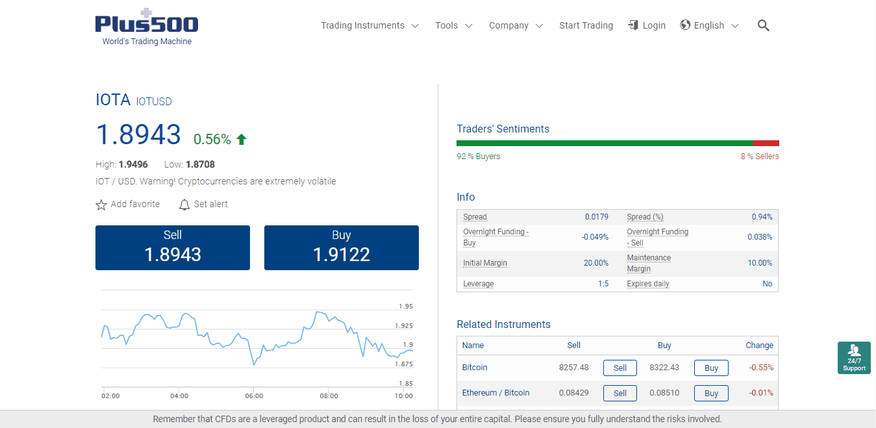Image resolution: width=876 pixels, height=428 pixels.
Task: Click the Login door icon
Action: tap(633, 25)
